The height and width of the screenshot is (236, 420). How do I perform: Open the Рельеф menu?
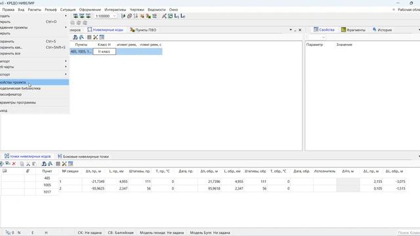click(x=51, y=10)
